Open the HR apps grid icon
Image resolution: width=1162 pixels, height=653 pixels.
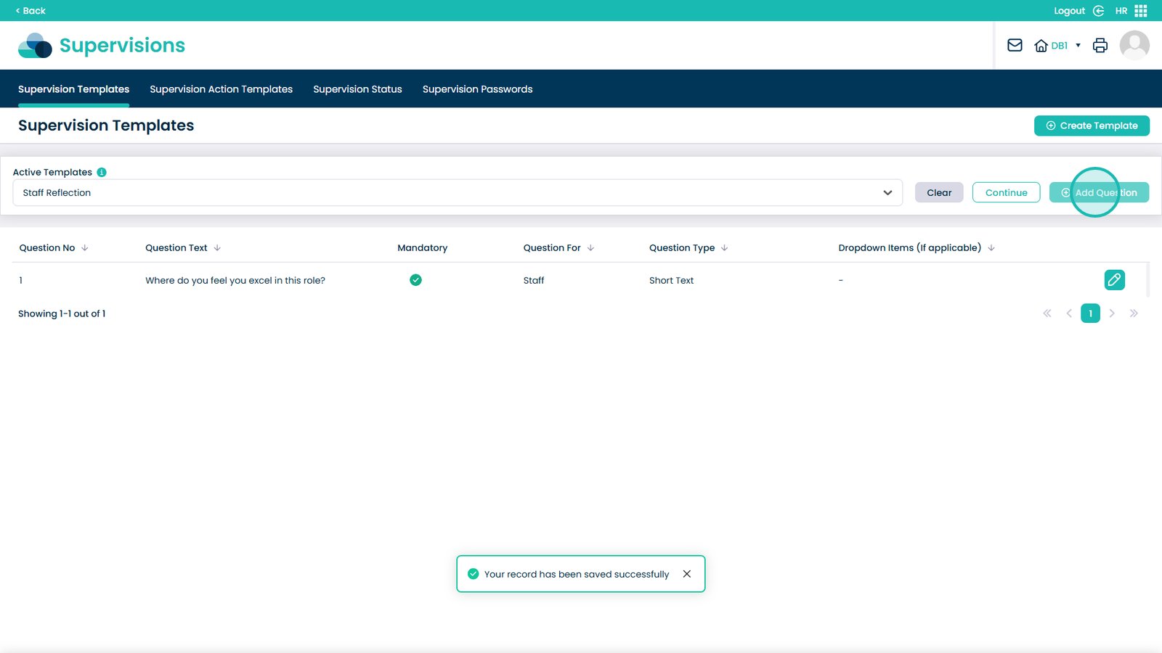1141,11
